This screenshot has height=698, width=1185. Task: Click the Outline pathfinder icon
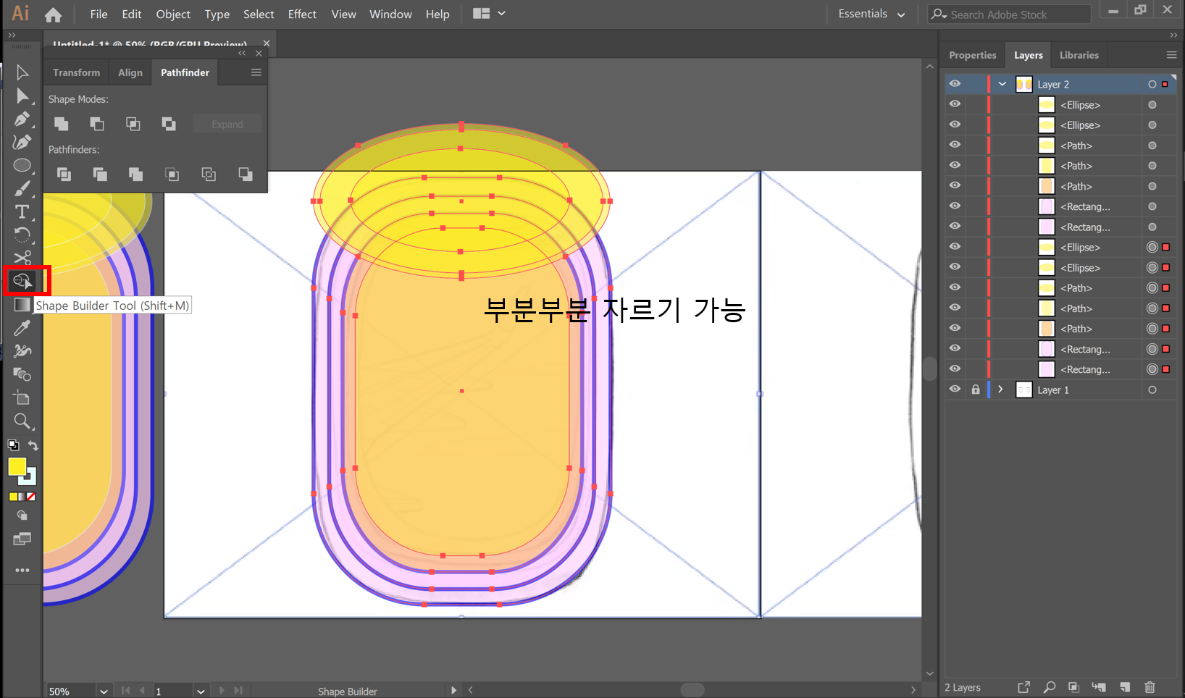click(209, 174)
